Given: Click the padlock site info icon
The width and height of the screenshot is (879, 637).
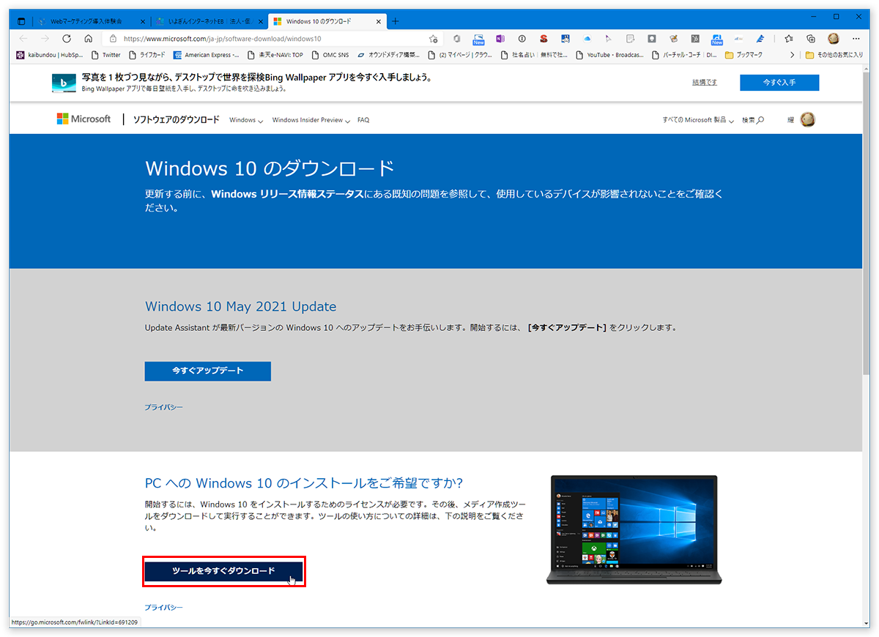Looking at the screenshot, I should 113,39.
